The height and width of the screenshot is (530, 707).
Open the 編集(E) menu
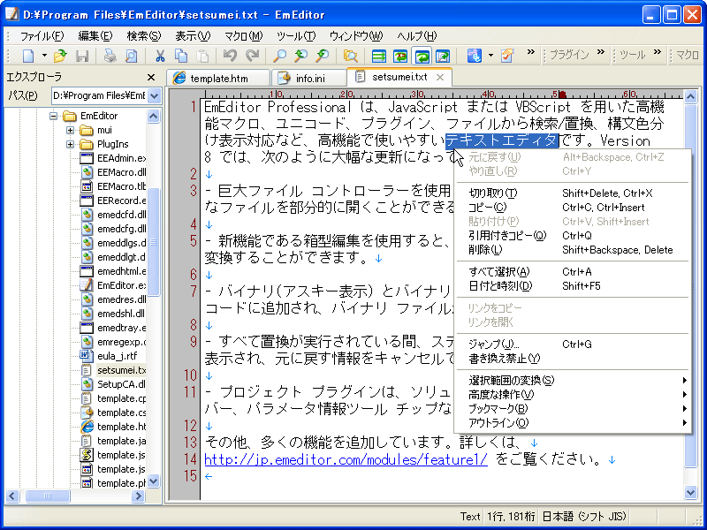[x=95, y=36]
